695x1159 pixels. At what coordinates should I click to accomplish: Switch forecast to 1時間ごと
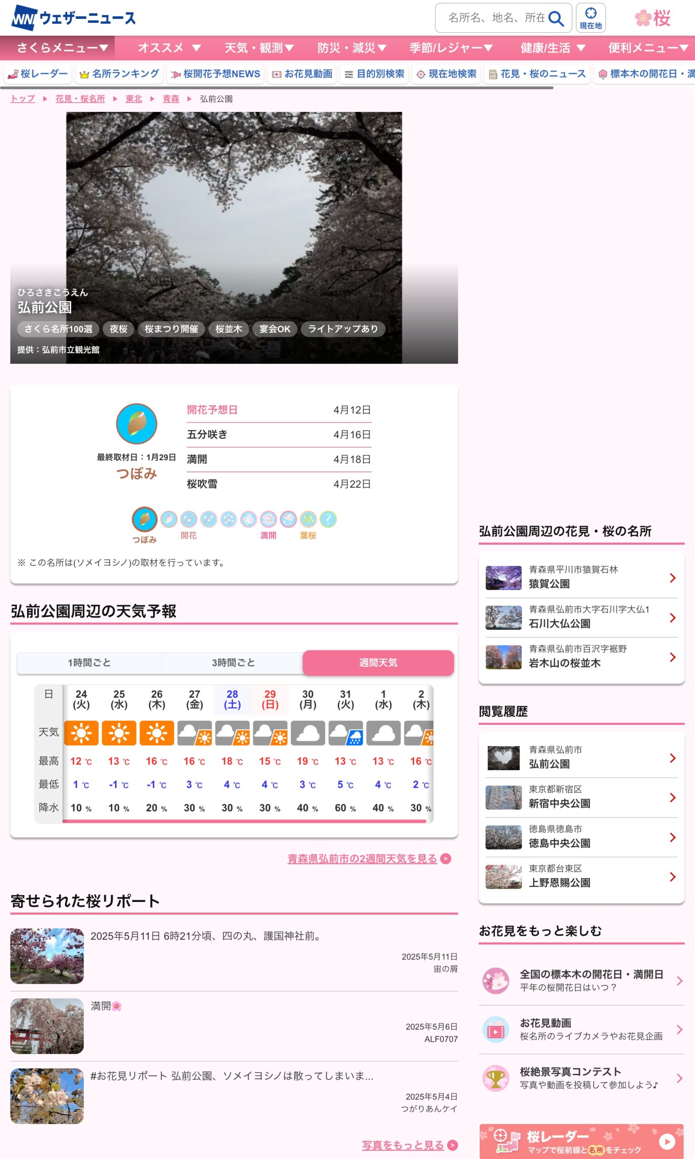pyautogui.click(x=89, y=662)
